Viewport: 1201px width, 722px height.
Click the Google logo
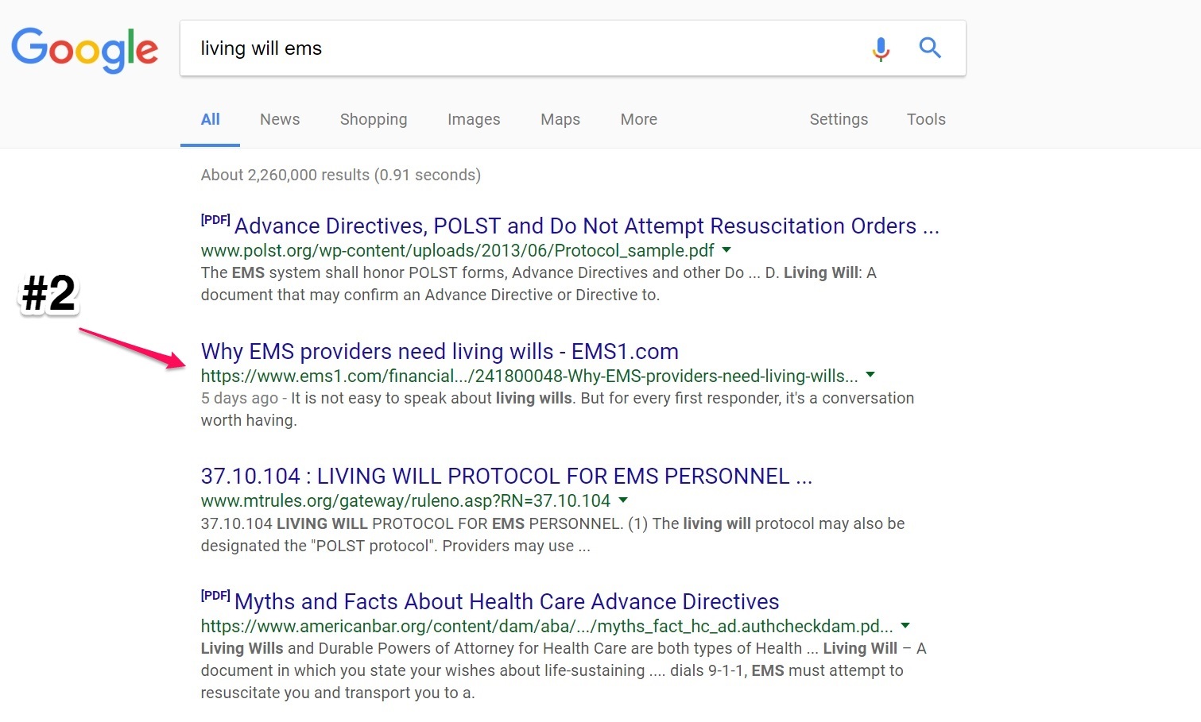click(x=84, y=50)
